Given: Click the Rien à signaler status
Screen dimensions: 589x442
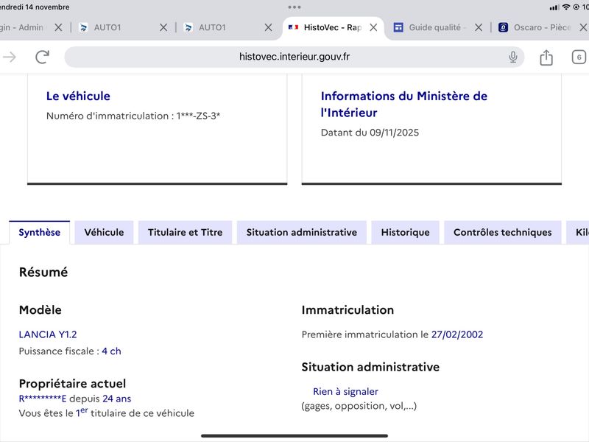Looking at the screenshot, I should 345,392.
